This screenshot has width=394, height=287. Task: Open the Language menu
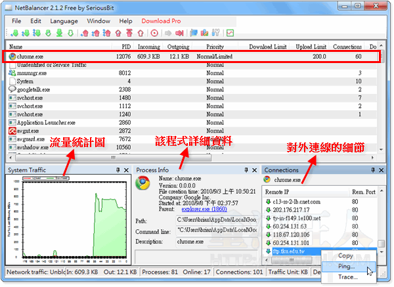pyautogui.click(x=64, y=20)
